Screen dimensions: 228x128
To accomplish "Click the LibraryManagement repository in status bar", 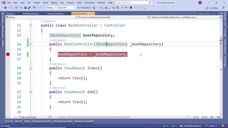I will pos(191,126).
